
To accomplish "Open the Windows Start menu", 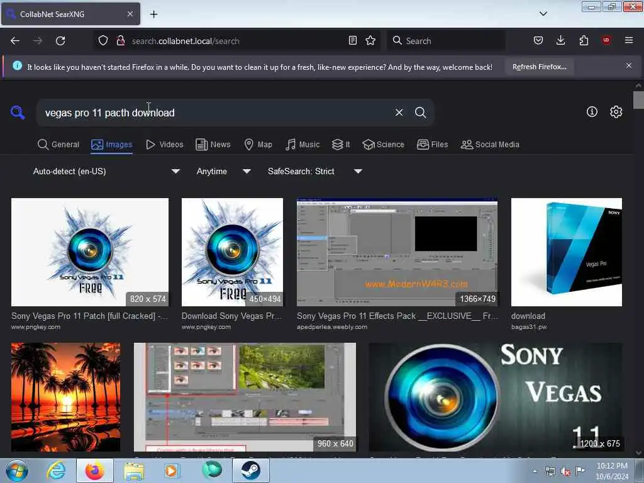I will [17, 470].
